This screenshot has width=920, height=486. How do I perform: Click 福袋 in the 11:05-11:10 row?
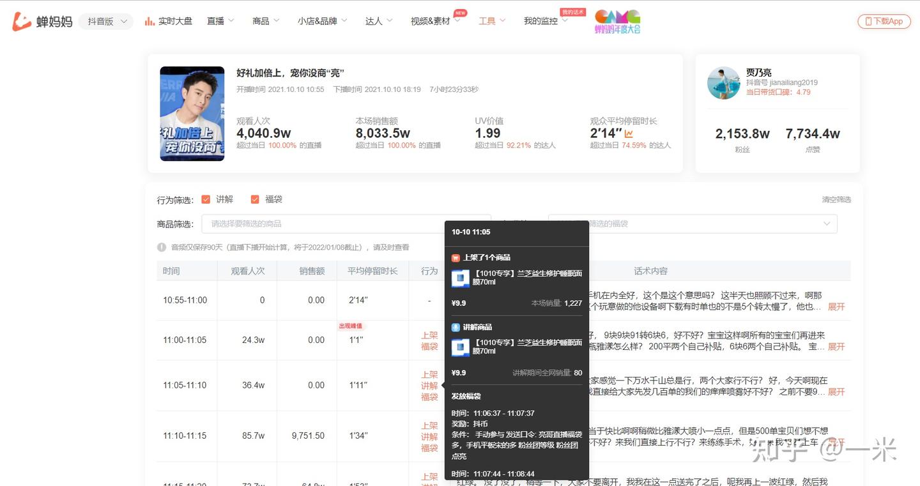pyautogui.click(x=429, y=397)
